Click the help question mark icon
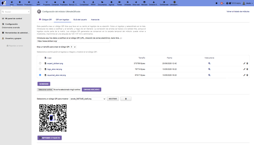The image size is (254, 145). coord(230,3)
